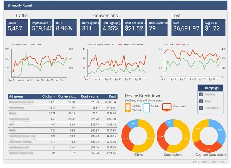This screenshot has height=168, width=231.
Task: Click the green Impressions legend line swatch
Action: 13,45
